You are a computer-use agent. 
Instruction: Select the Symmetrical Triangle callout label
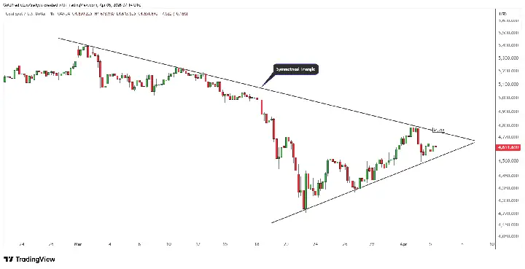(295, 69)
